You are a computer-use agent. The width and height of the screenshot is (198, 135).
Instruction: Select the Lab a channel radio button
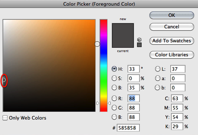point(157,78)
